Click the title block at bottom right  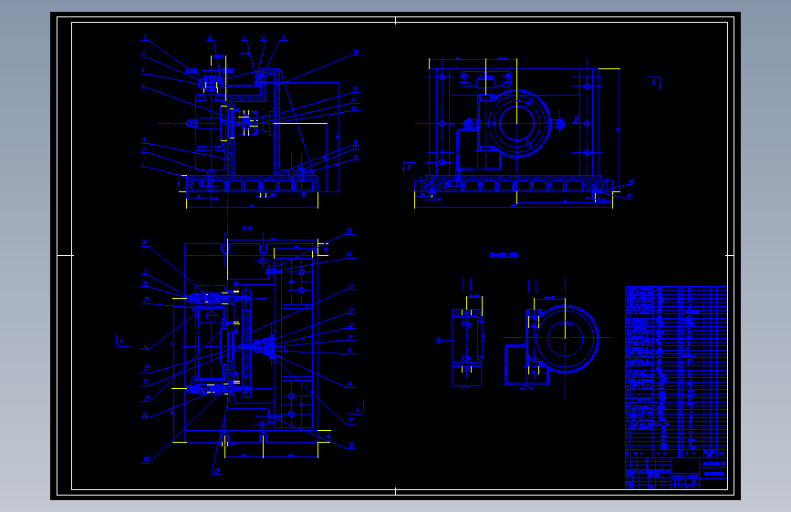(676, 473)
